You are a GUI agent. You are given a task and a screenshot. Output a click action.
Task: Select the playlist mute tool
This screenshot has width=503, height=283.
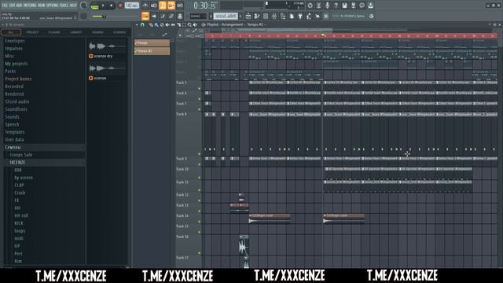tap(167, 24)
